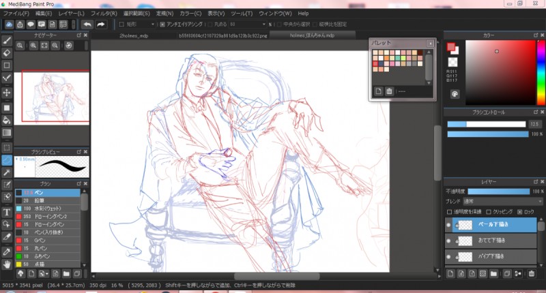Viewport: 546px width, 293px height.
Task: Click the Undo arrow in toolbar
Action: pyautogui.click(x=87, y=25)
